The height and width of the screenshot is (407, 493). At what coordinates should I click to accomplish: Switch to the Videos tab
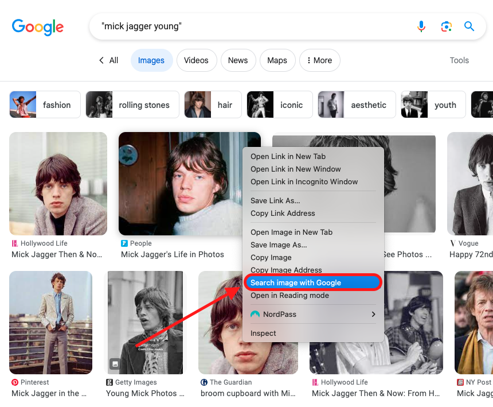coord(196,60)
